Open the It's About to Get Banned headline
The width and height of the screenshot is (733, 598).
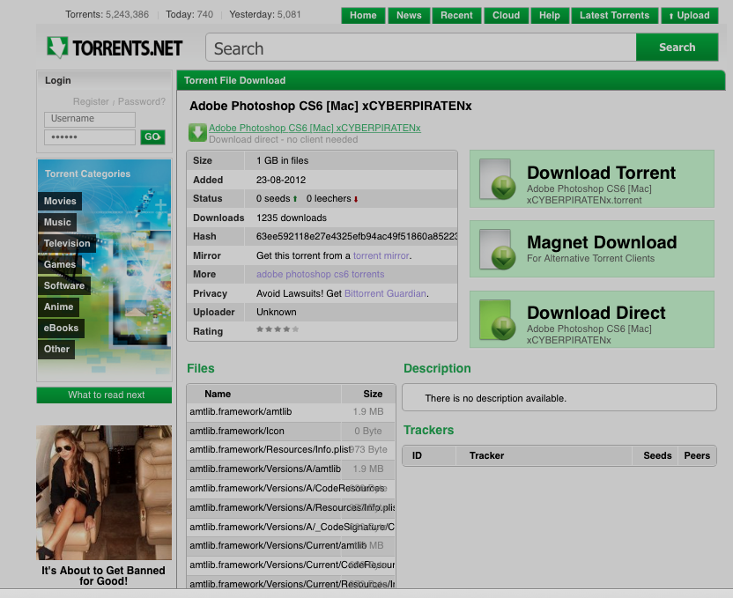[x=103, y=576]
